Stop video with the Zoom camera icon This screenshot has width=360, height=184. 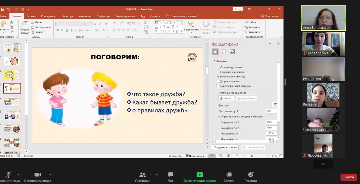click(x=38, y=175)
